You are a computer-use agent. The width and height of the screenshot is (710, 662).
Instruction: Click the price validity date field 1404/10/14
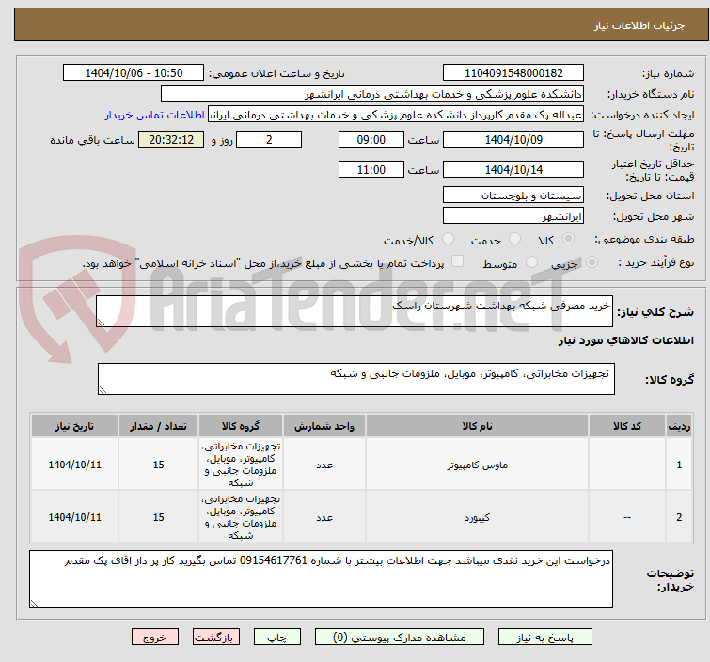pos(513,170)
